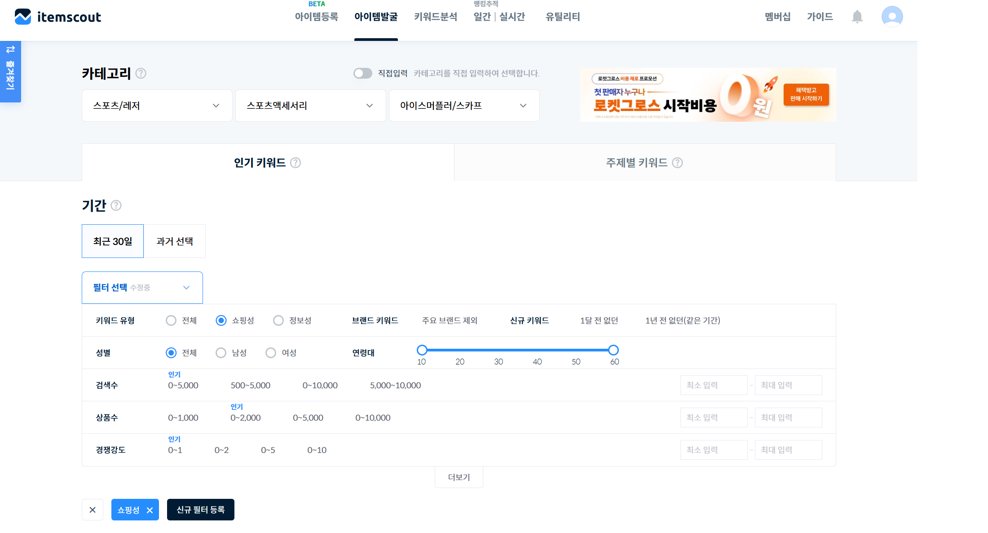Select 남성 gender radio
This screenshot has height=533, width=988.
[221, 353]
